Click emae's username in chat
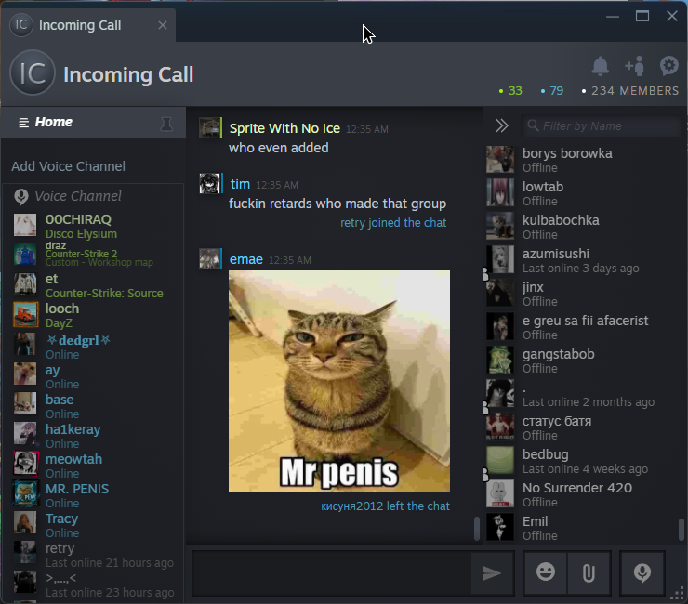 (x=246, y=259)
